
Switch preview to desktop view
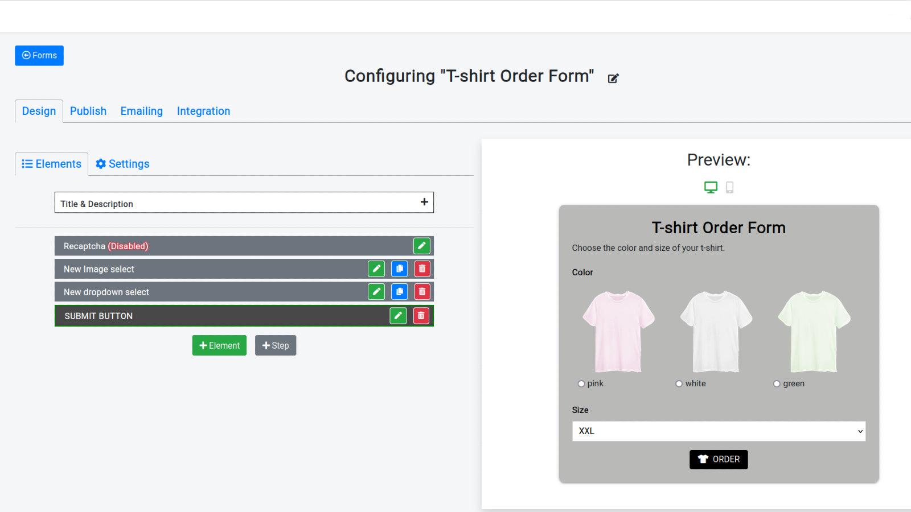(711, 187)
